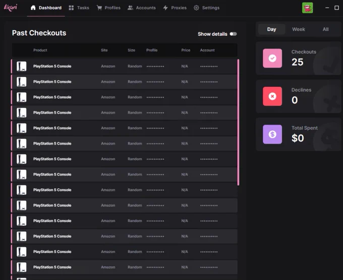Image resolution: width=343 pixels, height=280 pixels.
Task: Click the Total Spent card label
Action: pyautogui.click(x=305, y=128)
